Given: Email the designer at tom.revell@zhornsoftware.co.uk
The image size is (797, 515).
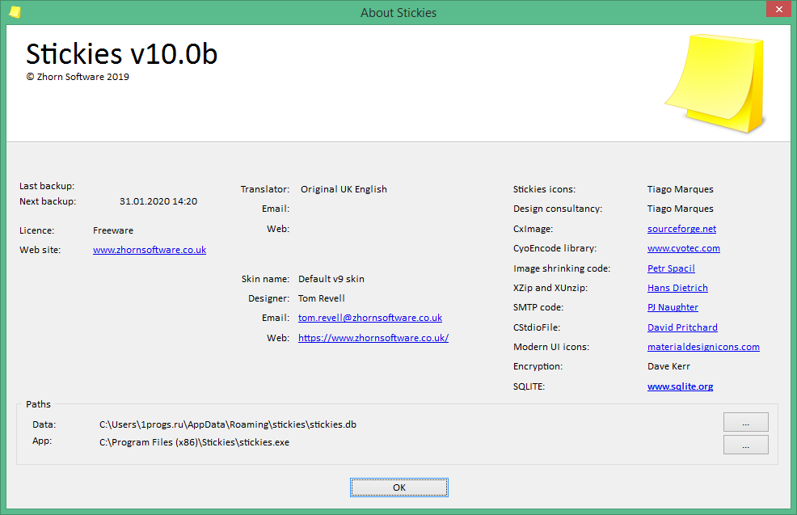Looking at the screenshot, I should [369, 318].
